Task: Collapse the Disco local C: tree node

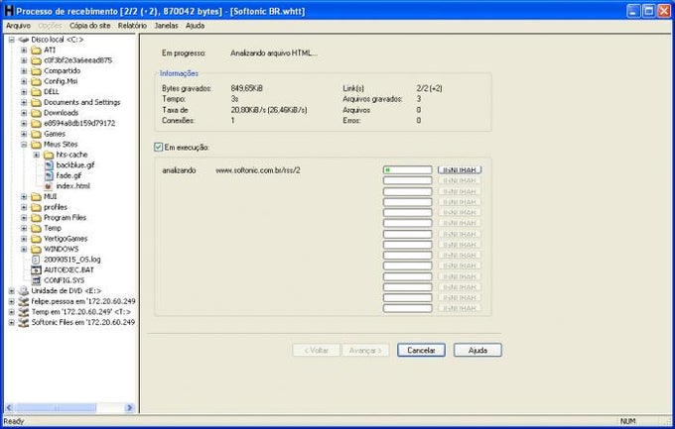Action: click(x=12, y=40)
